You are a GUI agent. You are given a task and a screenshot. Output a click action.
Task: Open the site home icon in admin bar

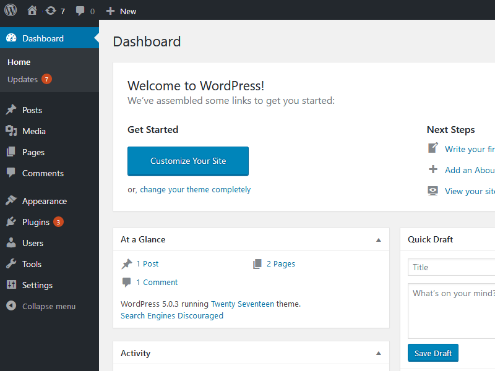point(32,11)
